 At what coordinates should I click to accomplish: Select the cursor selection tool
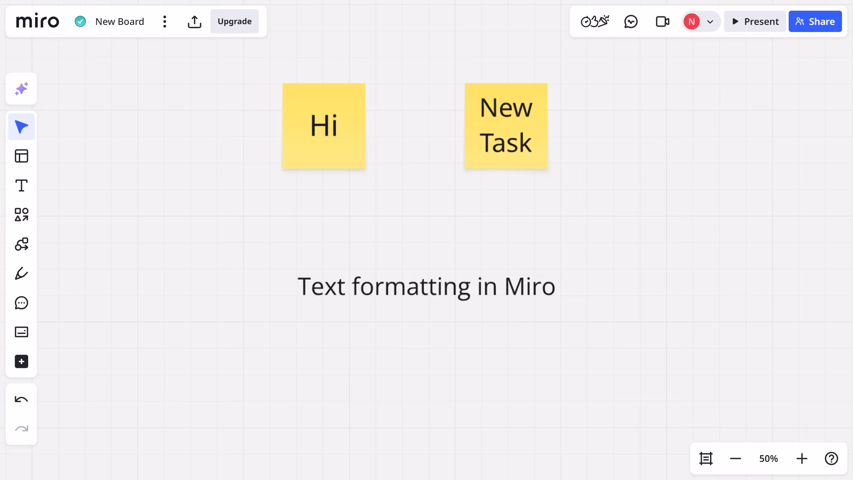21,127
